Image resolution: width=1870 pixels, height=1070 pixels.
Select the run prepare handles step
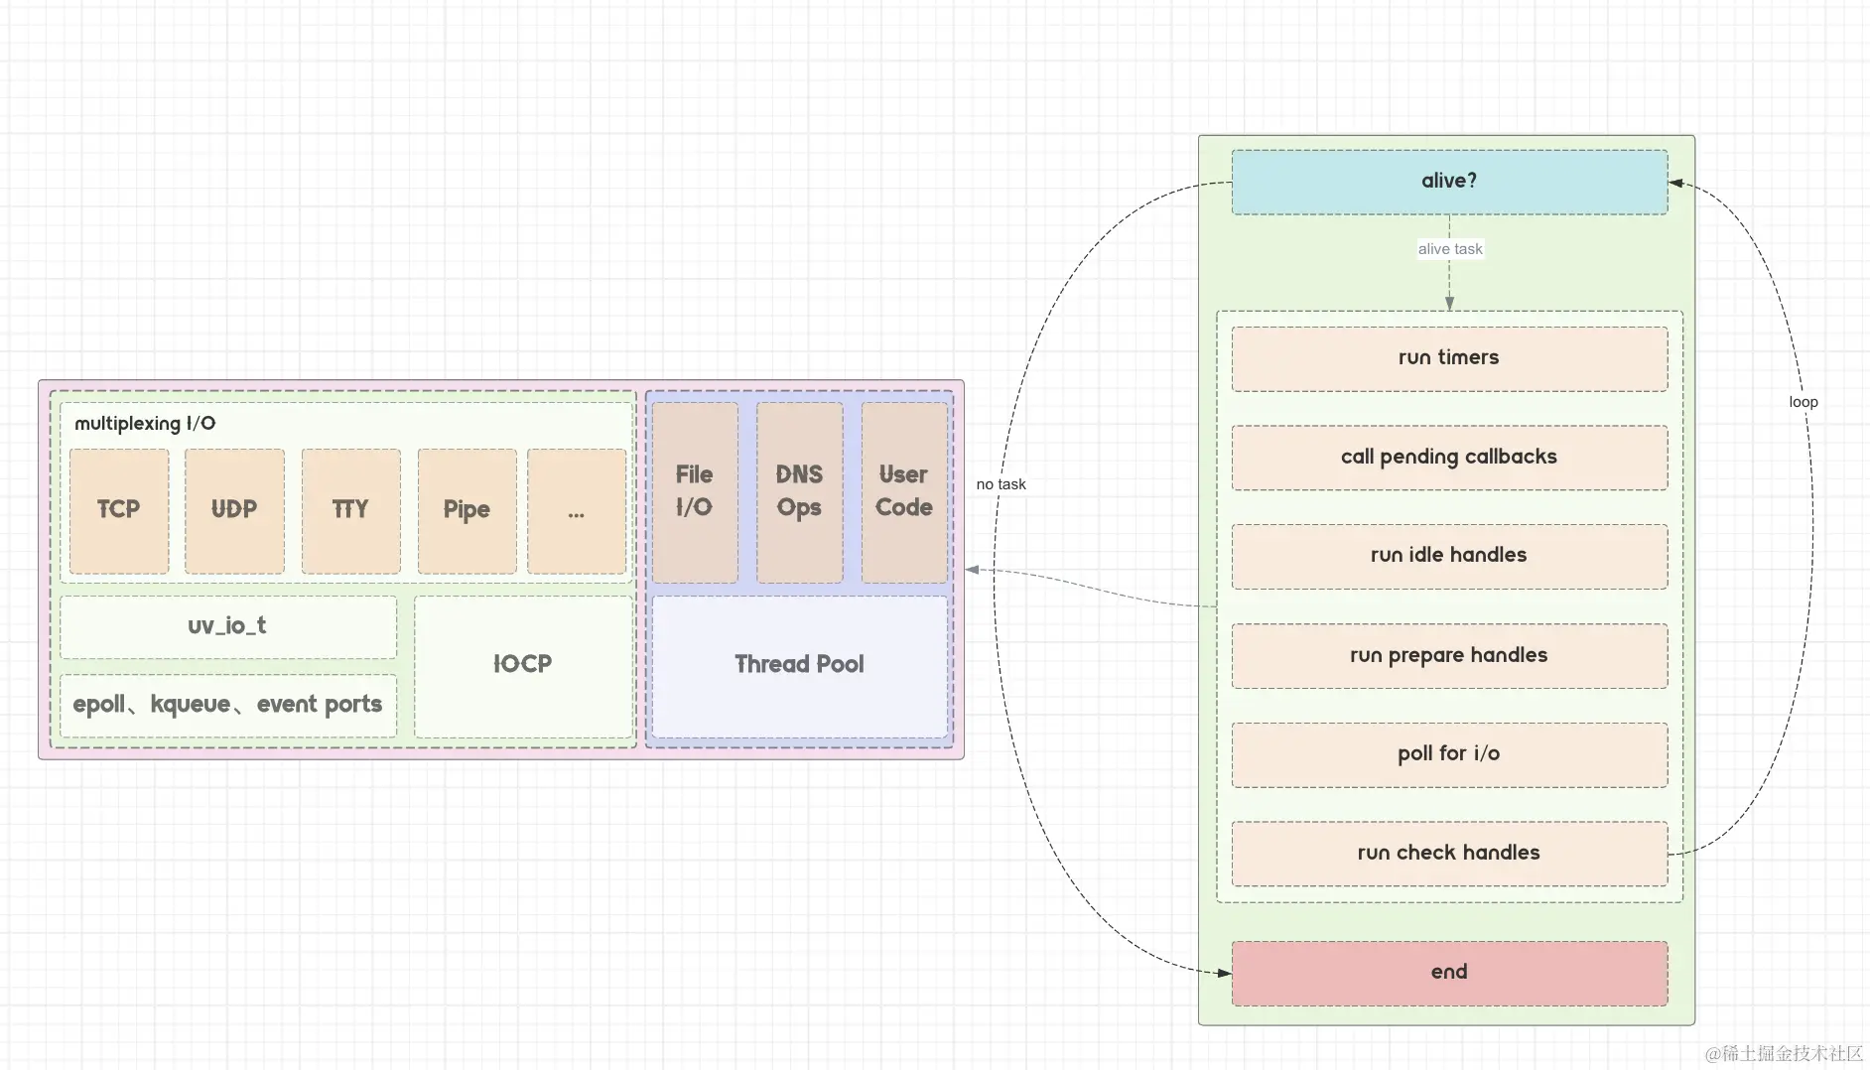tap(1449, 655)
